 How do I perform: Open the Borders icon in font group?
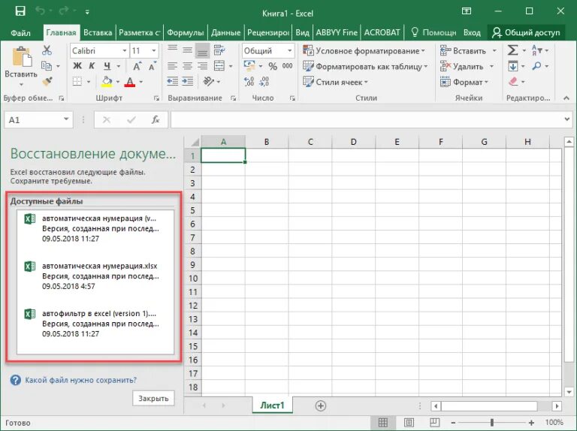[77, 82]
